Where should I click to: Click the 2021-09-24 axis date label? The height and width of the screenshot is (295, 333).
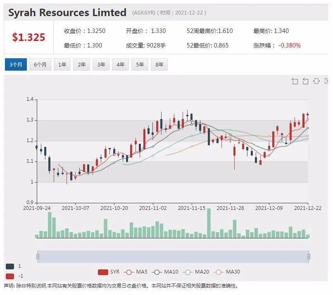point(37,208)
